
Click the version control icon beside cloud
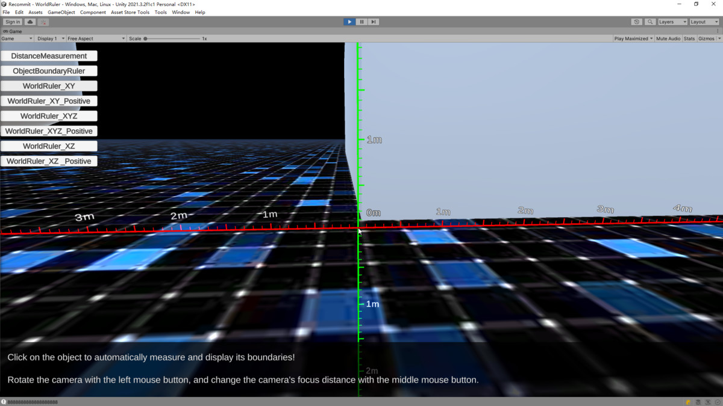[x=43, y=22]
